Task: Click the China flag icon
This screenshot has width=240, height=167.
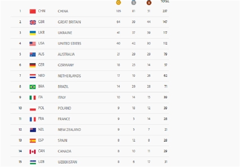Action: coord(33,11)
